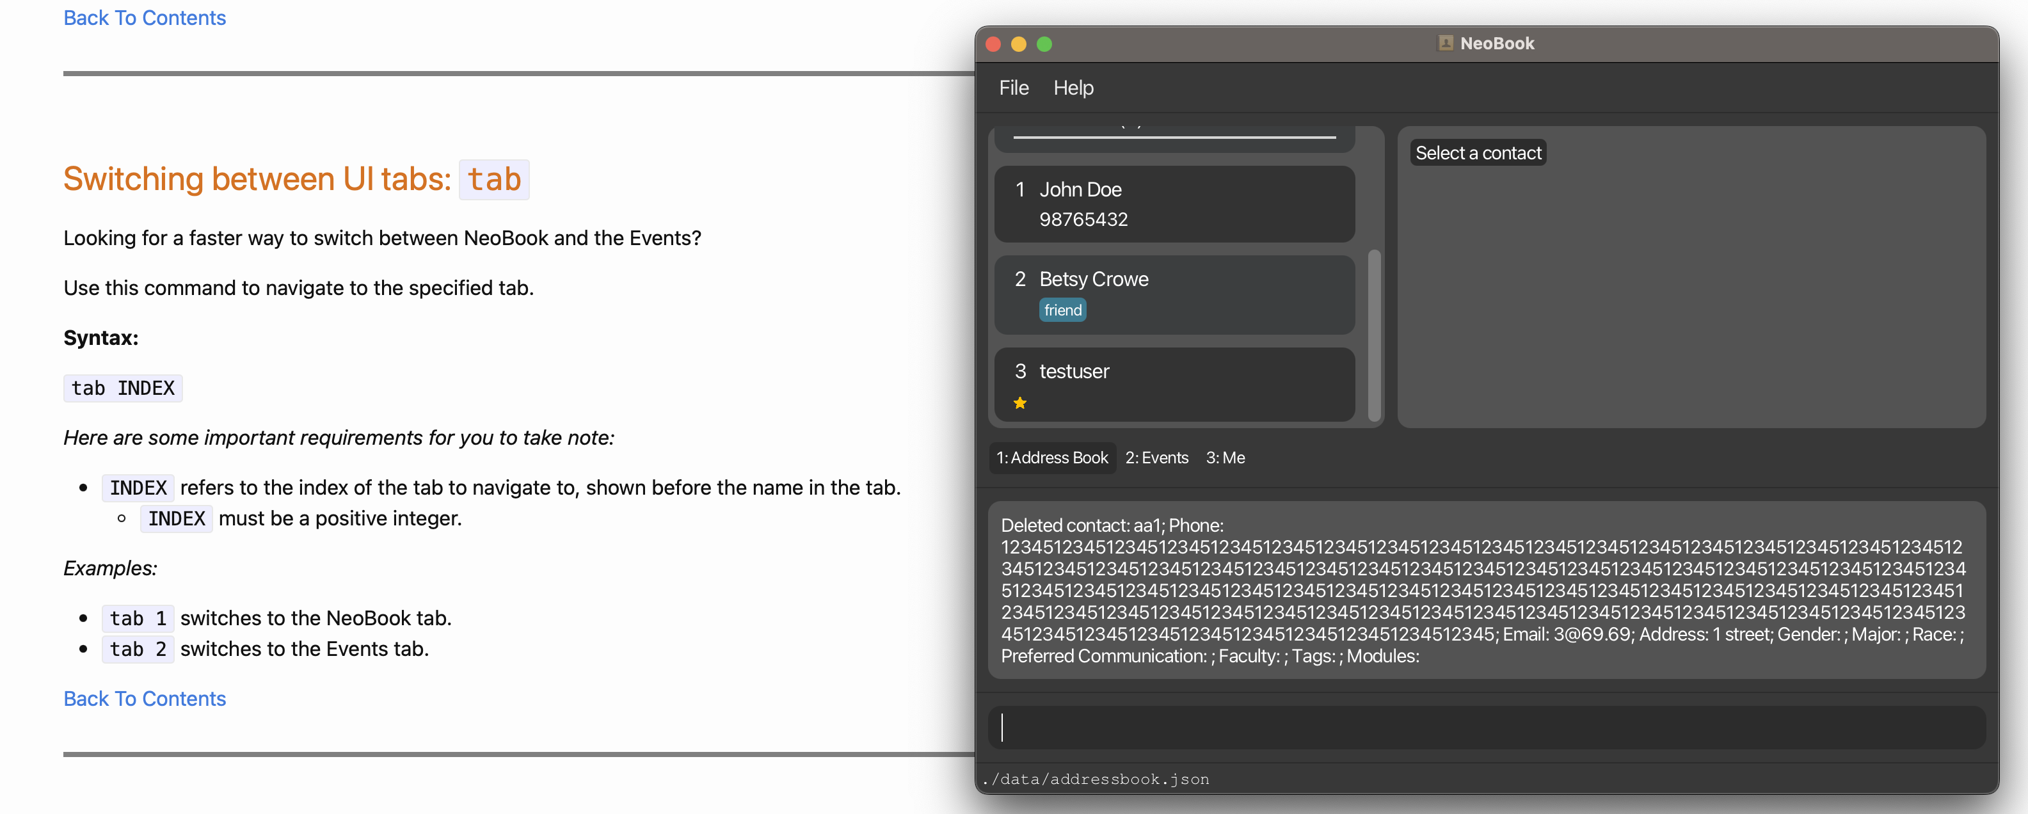Select the John Doe contact card
Viewport: 2028px width, 814px height.
(1173, 204)
